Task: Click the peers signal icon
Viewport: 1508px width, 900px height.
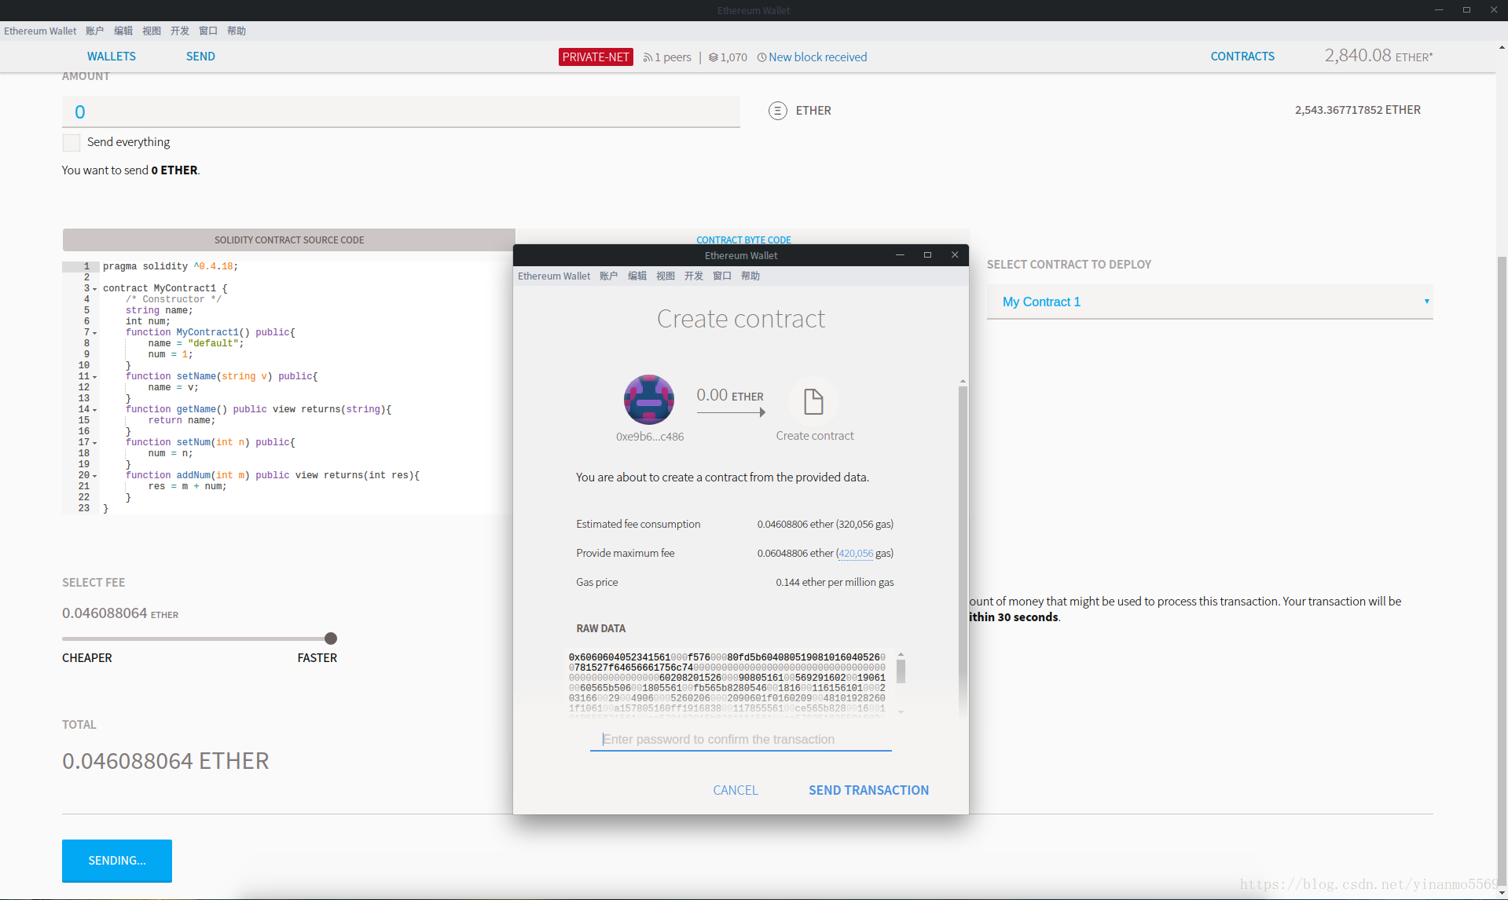Action: tap(648, 57)
